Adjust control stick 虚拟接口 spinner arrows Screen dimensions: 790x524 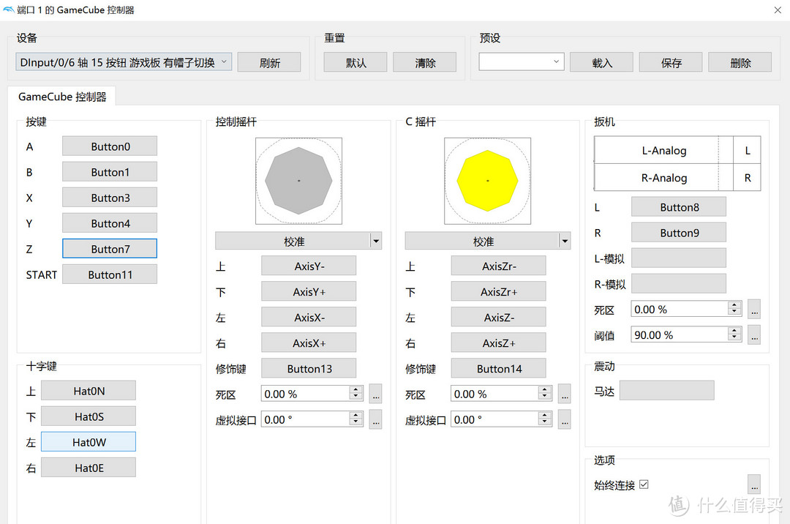(x=356, y=419)
